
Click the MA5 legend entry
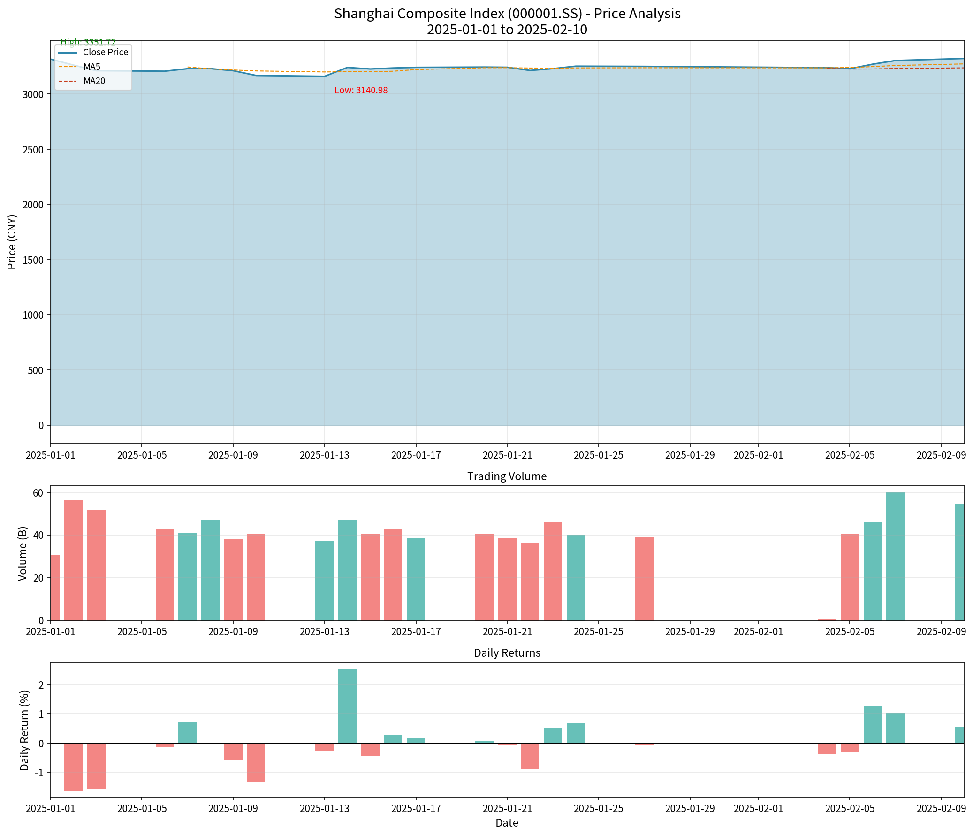(x=91, y=67)
